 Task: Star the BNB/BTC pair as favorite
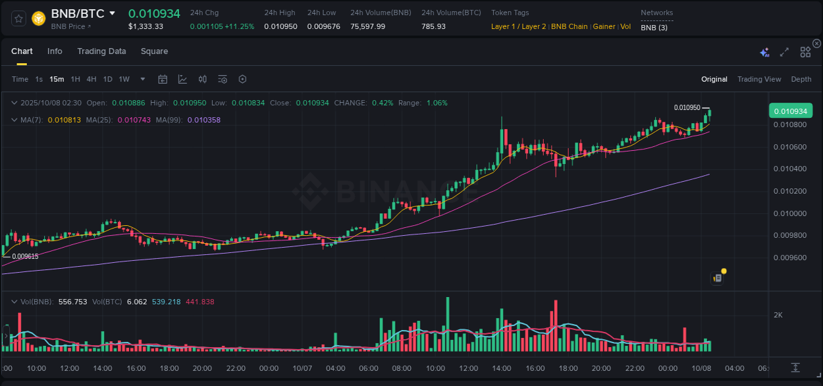pyautogui.click(x=18, y=18)
